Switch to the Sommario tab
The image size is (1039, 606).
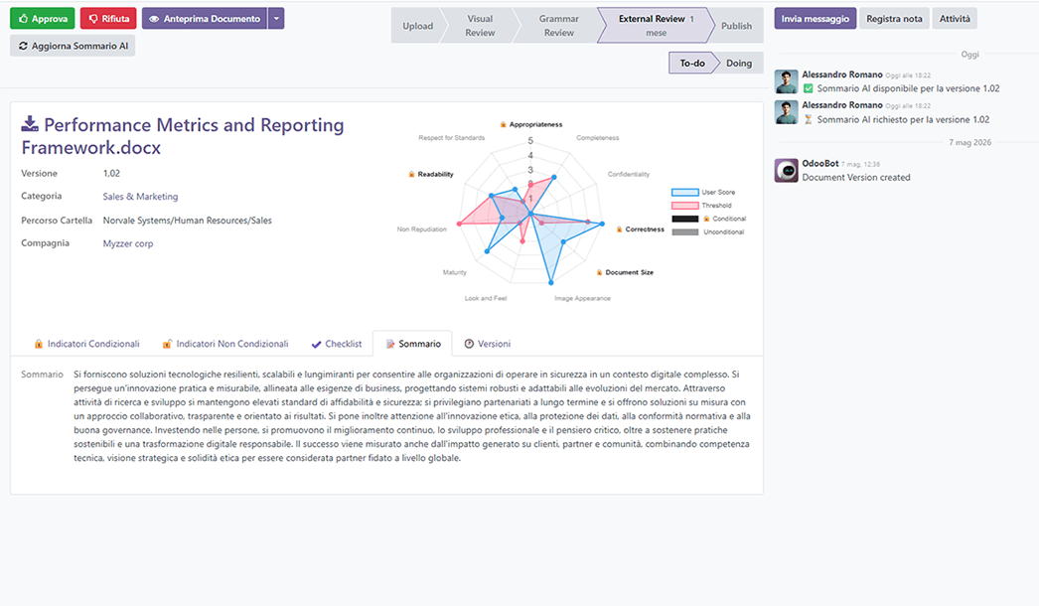[413, 344]
